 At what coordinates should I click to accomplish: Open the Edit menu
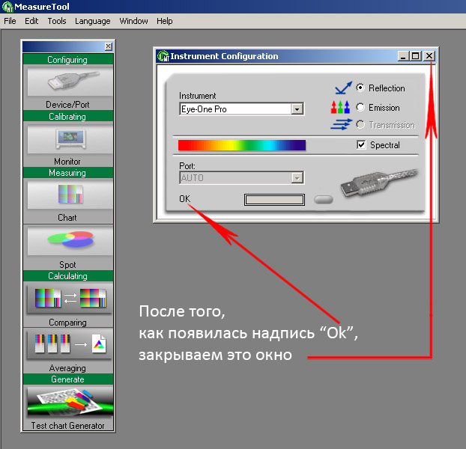(31, 21)
